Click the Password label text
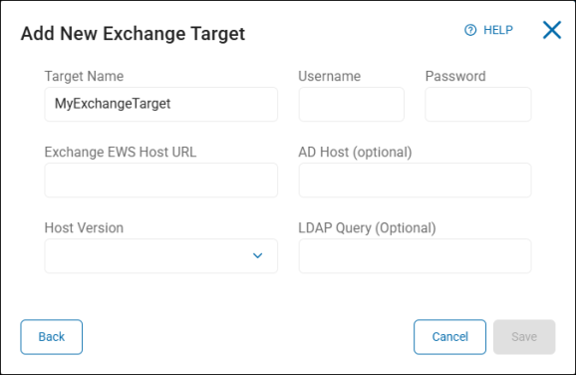Screen dimensions: 576x375 (x=455, y=77)
